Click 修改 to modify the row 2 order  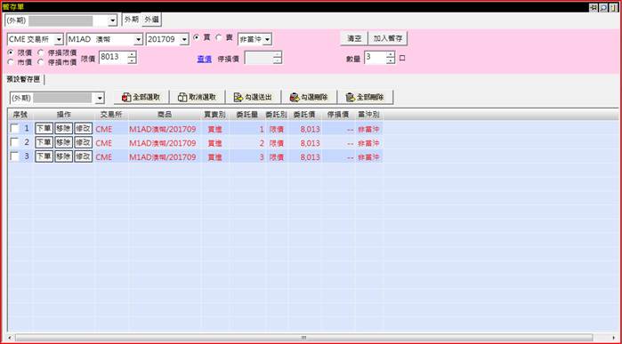(x=84, y=142)
